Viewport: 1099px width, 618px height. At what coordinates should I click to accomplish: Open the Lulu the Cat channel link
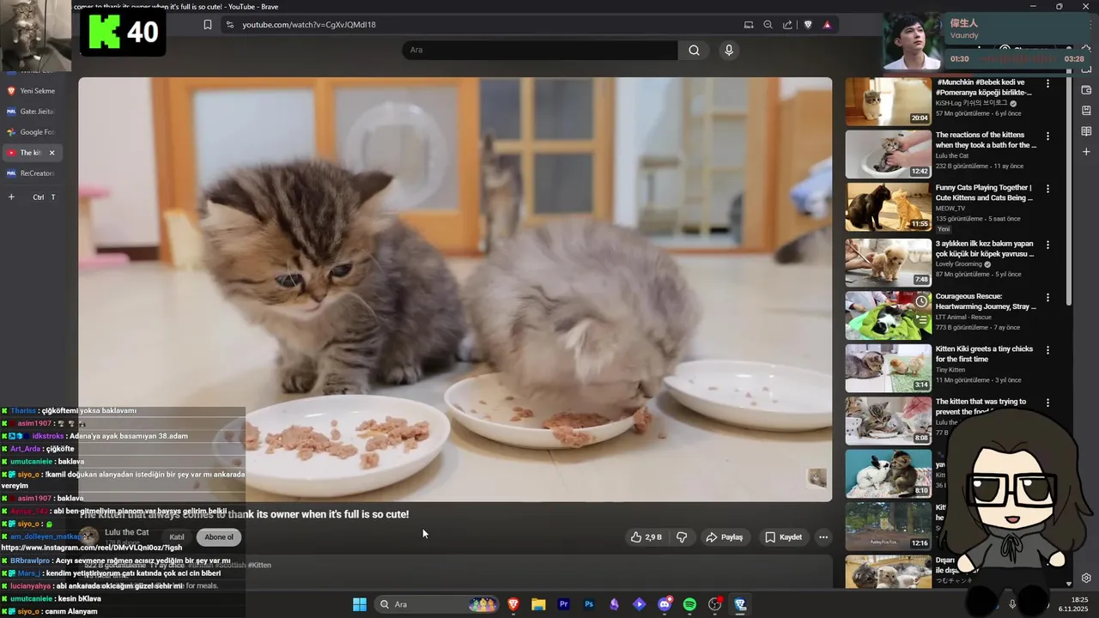coord(126,532)
